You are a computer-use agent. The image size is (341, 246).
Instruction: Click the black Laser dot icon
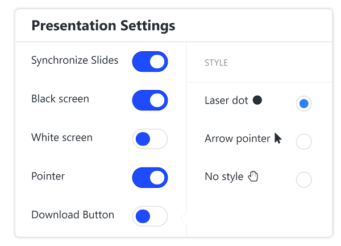click(257, 100)
